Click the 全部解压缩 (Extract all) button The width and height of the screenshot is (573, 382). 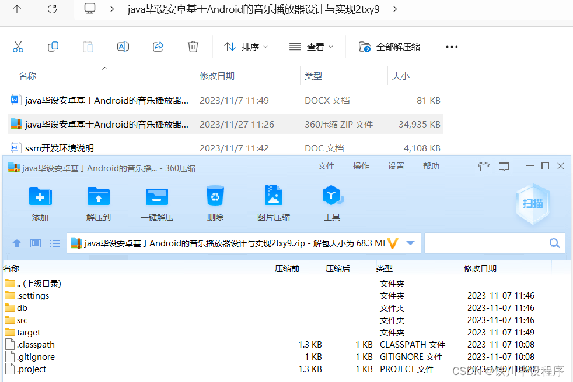(389, 47)
